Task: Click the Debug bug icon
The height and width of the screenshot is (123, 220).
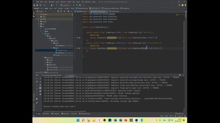Action: (77, 5)
